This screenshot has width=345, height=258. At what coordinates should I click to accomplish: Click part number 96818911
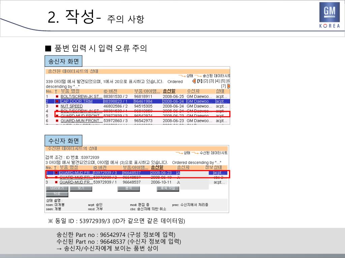(143, 96)
